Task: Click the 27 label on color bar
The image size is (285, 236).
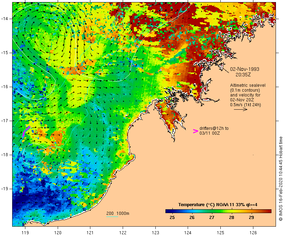Action: coord(212,217)
